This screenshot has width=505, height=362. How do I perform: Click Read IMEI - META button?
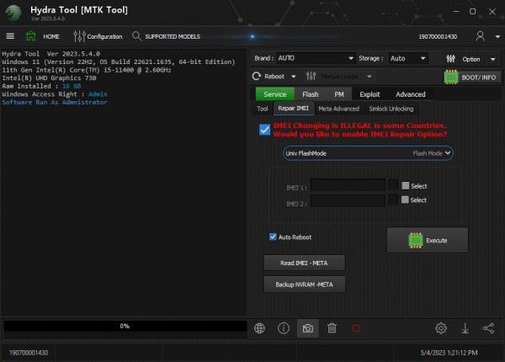305,264
